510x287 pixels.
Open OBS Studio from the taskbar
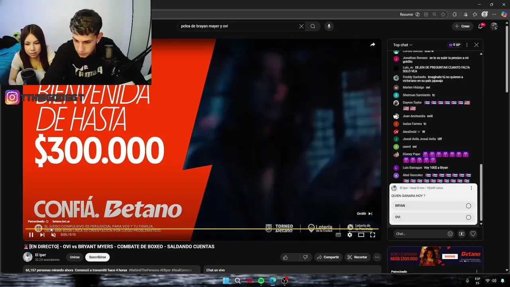284,281
